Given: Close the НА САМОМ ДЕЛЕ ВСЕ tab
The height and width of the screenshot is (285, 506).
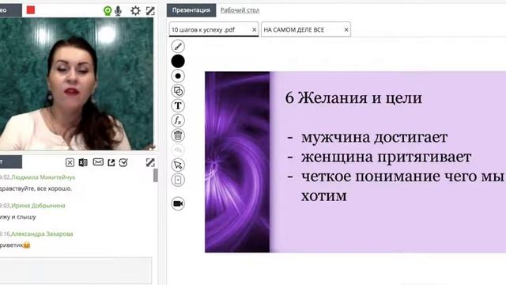Looking at the screenshot, I should point(346,30).
